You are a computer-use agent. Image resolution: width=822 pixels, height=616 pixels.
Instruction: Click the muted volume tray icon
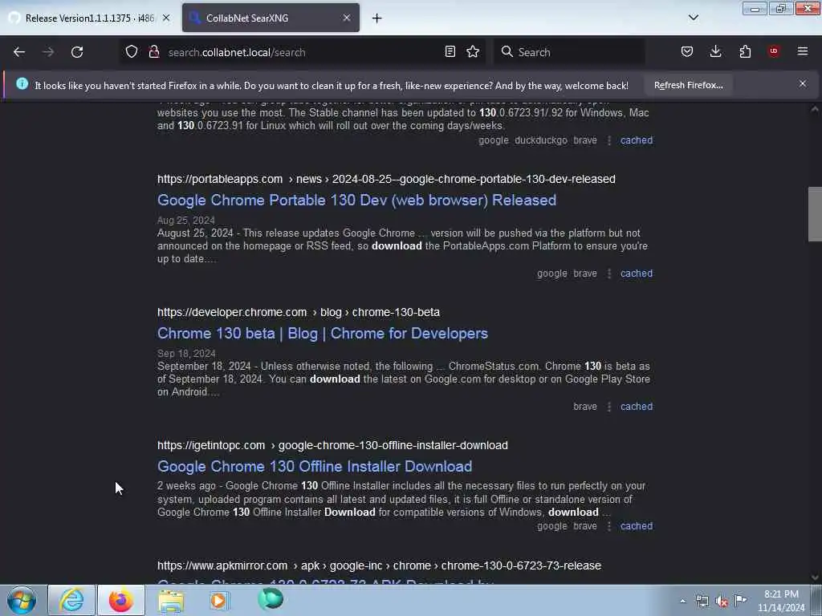[x=722, y=601]
